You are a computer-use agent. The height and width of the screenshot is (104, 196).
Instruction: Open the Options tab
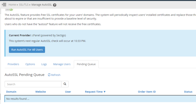[x=30, y=64]
